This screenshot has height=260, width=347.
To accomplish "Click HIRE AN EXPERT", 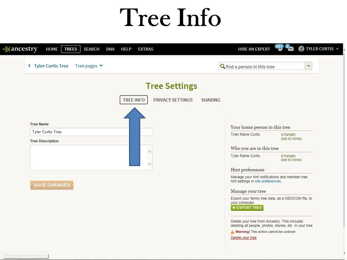I will [x=254, y=49].
